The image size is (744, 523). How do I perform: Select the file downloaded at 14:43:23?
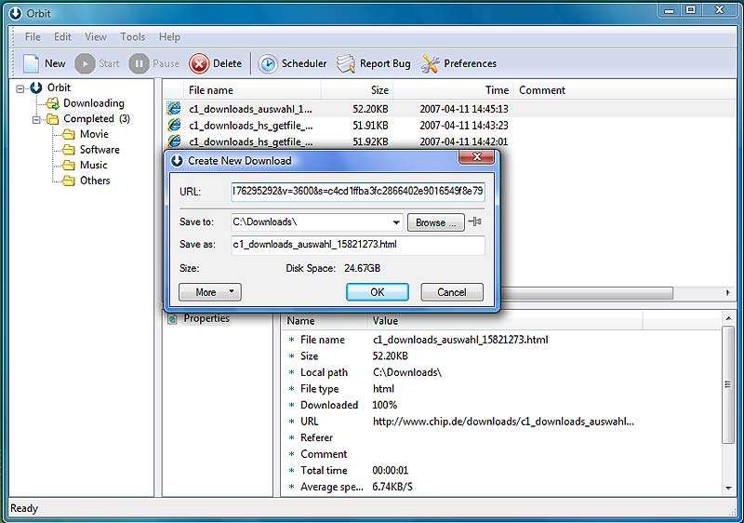click(x=449, y=126)
